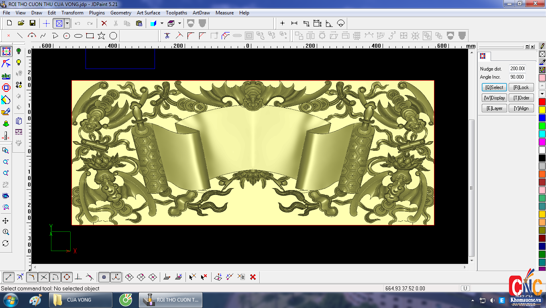Image resolution: width=546 pixels, height=308 pixels.
Task: Click the scissors Trim tool
Action: 167,36
